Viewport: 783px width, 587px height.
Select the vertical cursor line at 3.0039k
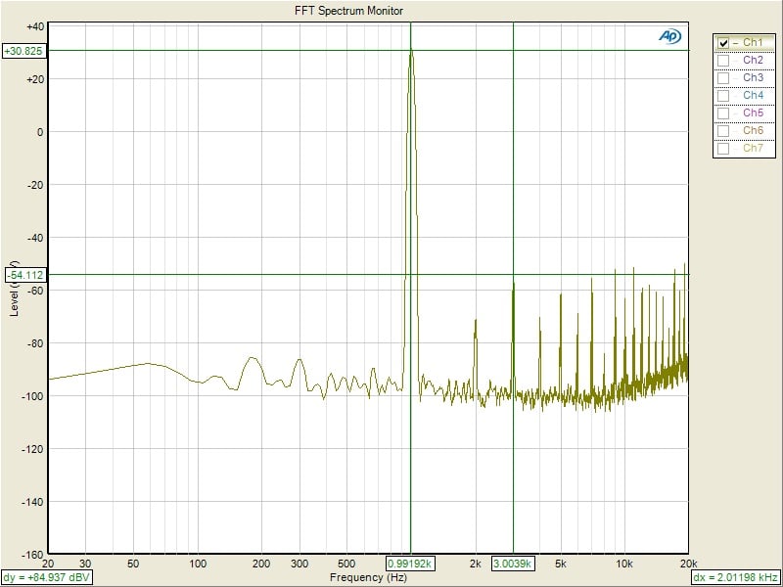coord(513,196)
